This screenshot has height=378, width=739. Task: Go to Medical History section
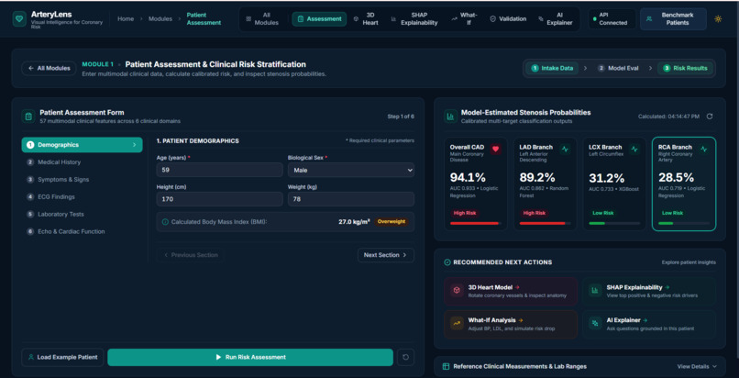coord(82,162)
